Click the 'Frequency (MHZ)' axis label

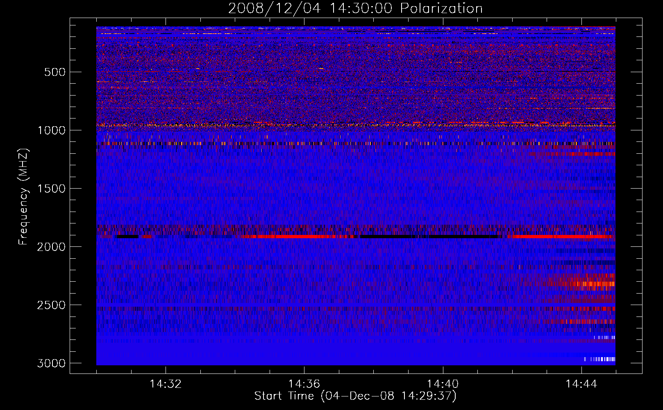pyautogui.click(x=24, y=196)
